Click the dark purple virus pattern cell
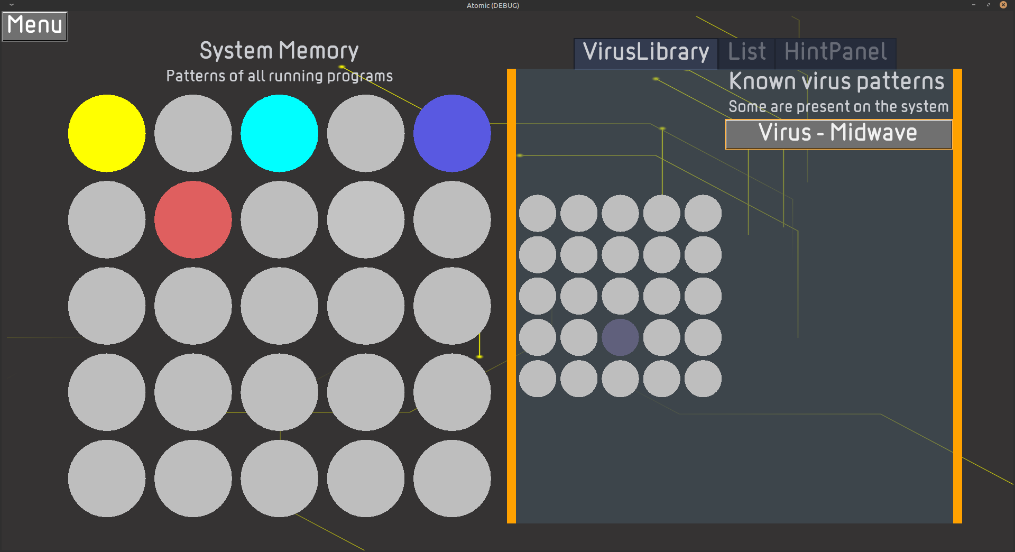 click(620, 337)
